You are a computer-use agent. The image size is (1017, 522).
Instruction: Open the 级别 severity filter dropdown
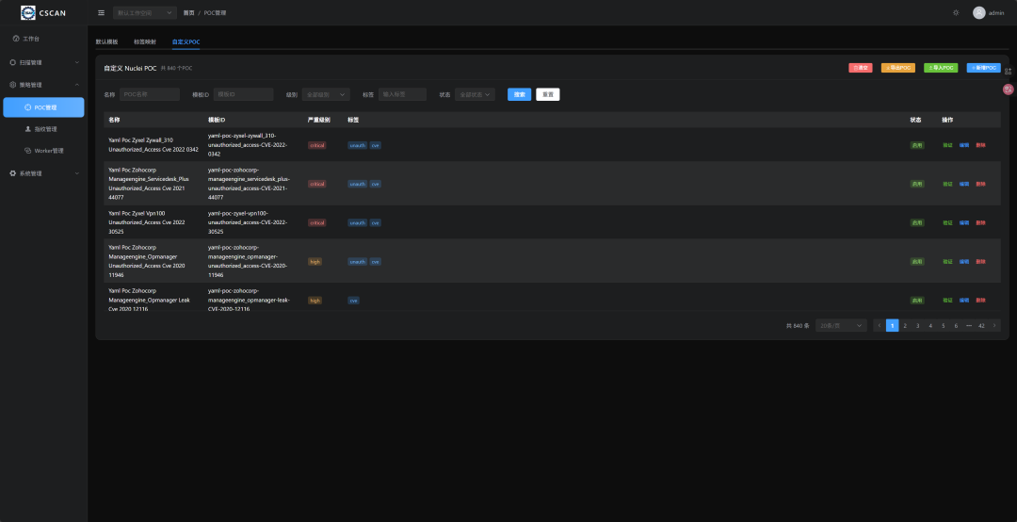[326, 94]
